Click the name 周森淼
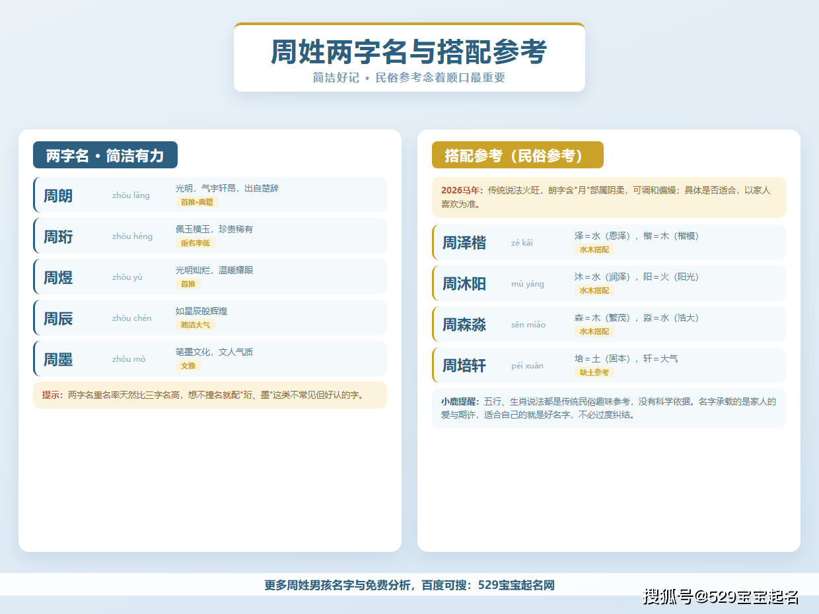The image size is (819, 614). tap(464, 325)
